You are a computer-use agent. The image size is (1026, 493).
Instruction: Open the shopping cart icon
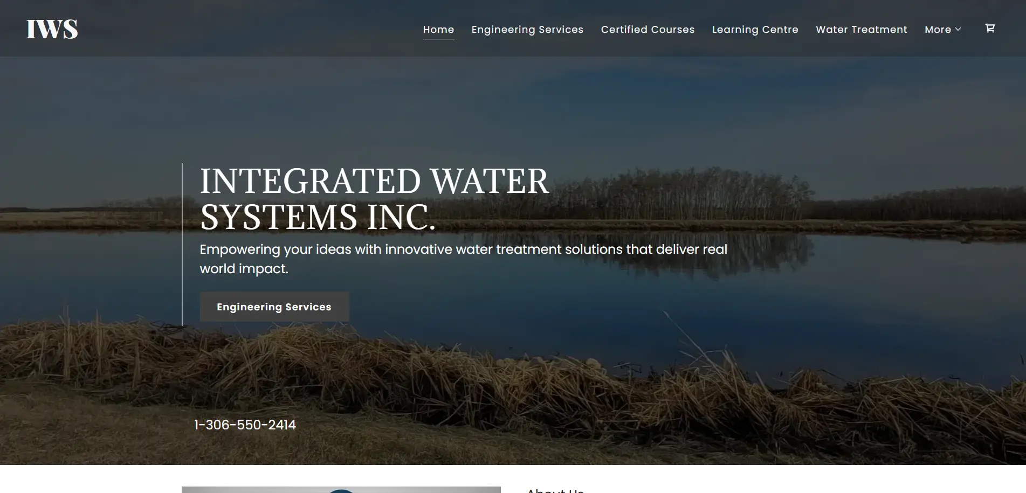pos(990,28)
